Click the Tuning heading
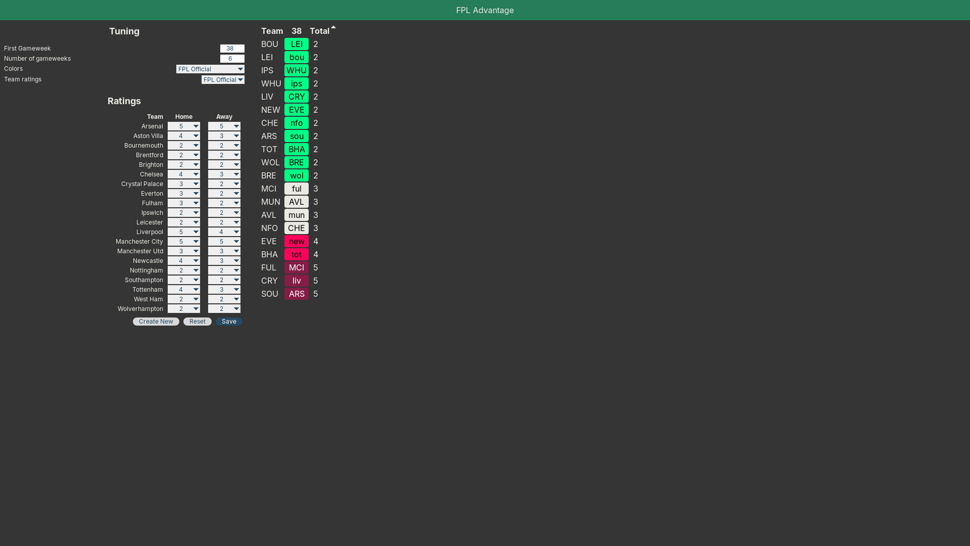 click(x=124, y=31)
